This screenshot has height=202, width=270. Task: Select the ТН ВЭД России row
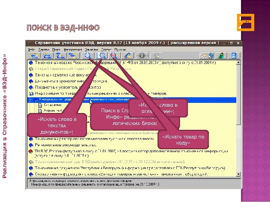pos(131,154)
